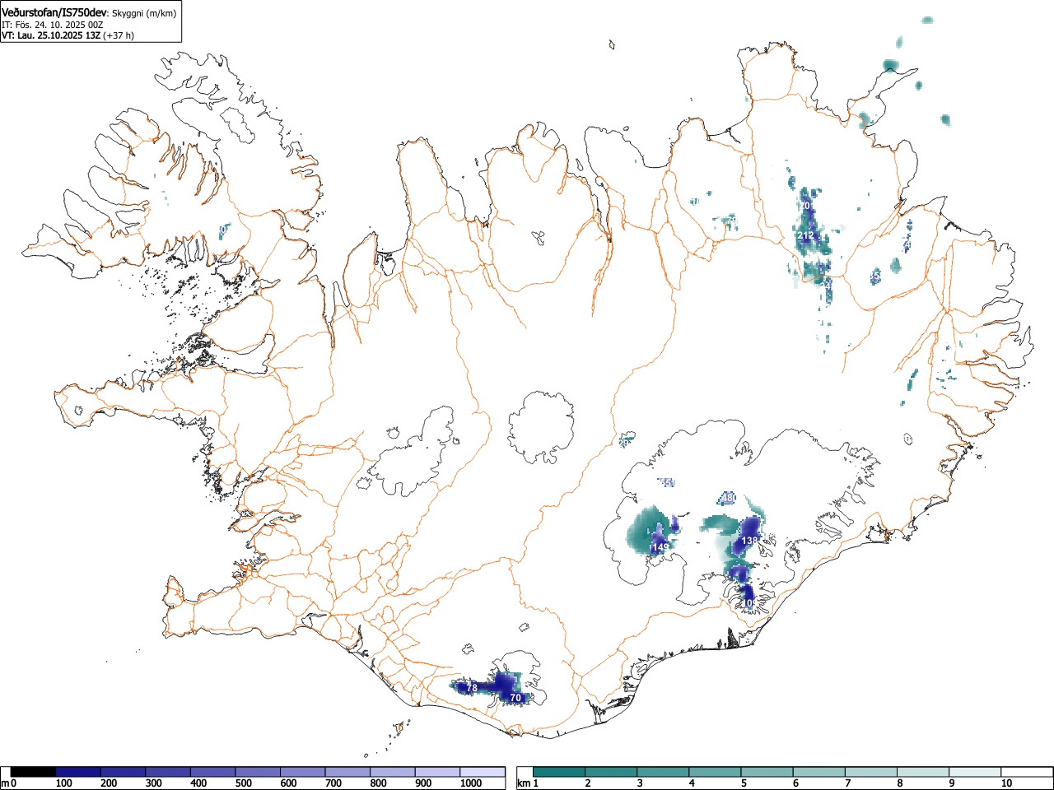Select the 1000 tick label on metre scale

click(471, 783)
